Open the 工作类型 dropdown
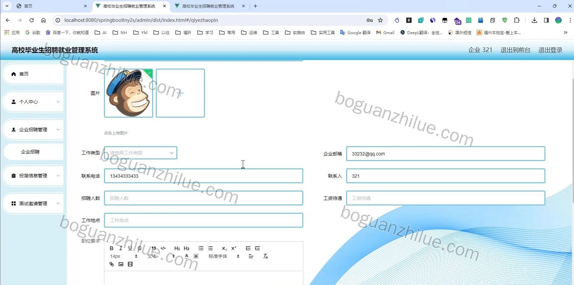Screen dimensions: 574x285 pyautogui.click(x=141, y=153)
